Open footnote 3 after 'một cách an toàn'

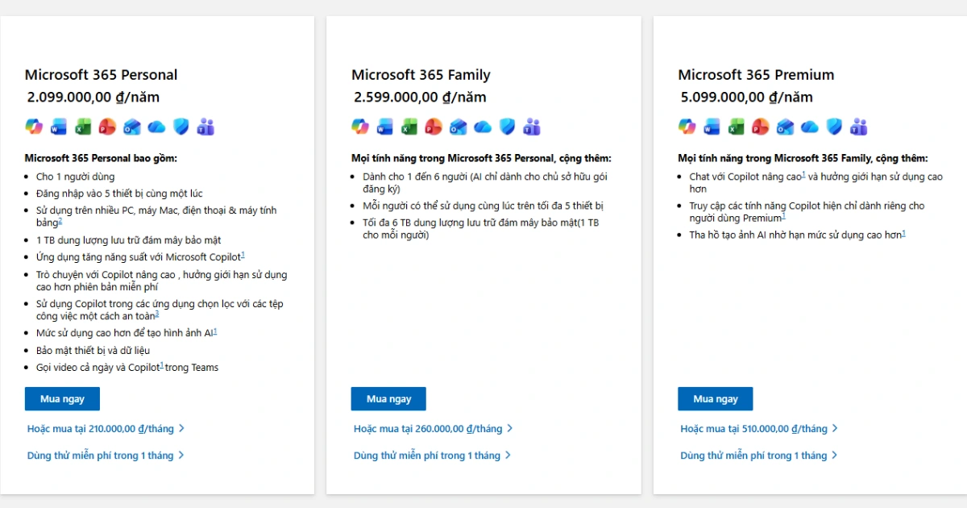[157, 313]
